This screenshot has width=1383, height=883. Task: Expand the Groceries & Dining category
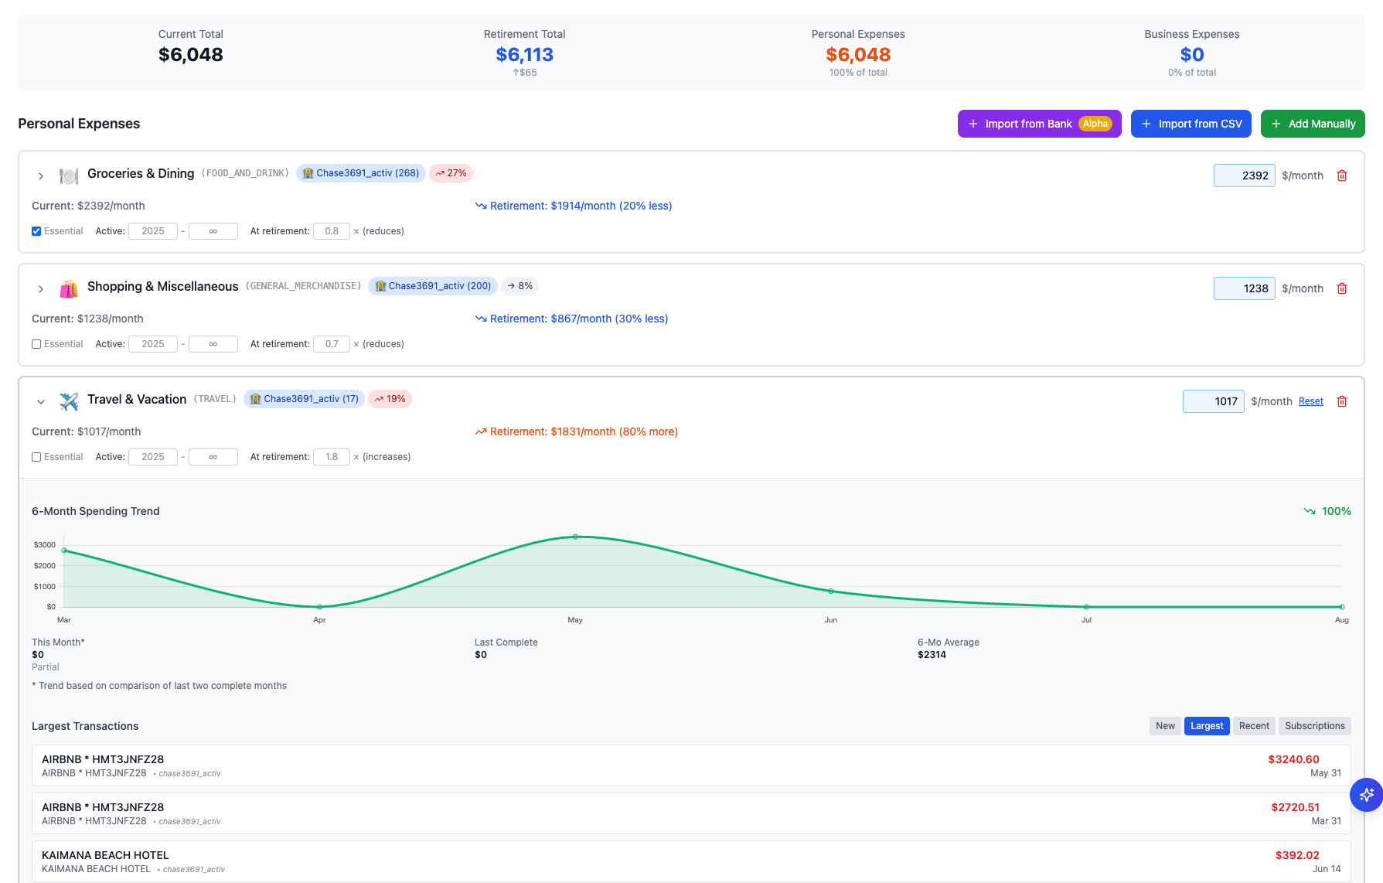41,176
